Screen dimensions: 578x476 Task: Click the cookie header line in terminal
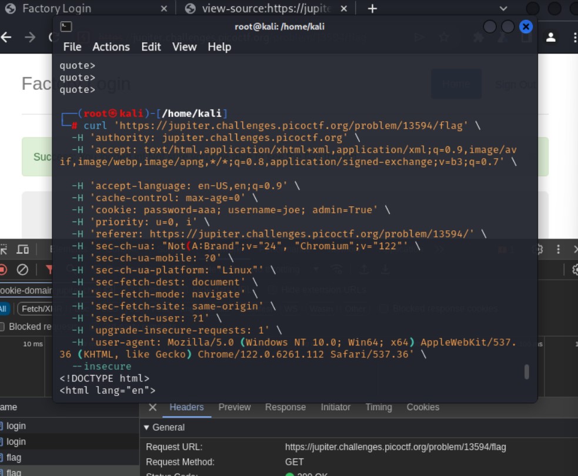coord(230,210)
